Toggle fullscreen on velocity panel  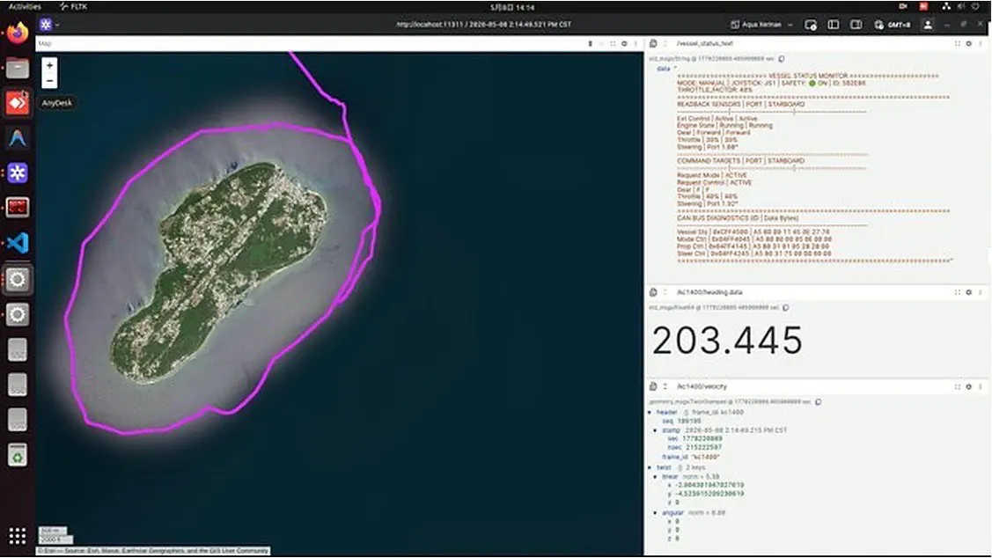(957, 386)
